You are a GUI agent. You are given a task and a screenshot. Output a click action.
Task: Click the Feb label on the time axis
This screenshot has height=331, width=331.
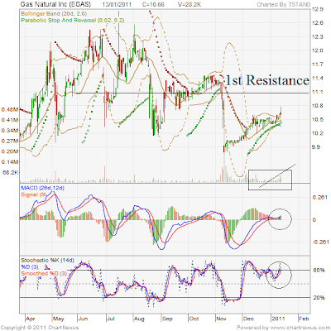(x=304, y=319)
